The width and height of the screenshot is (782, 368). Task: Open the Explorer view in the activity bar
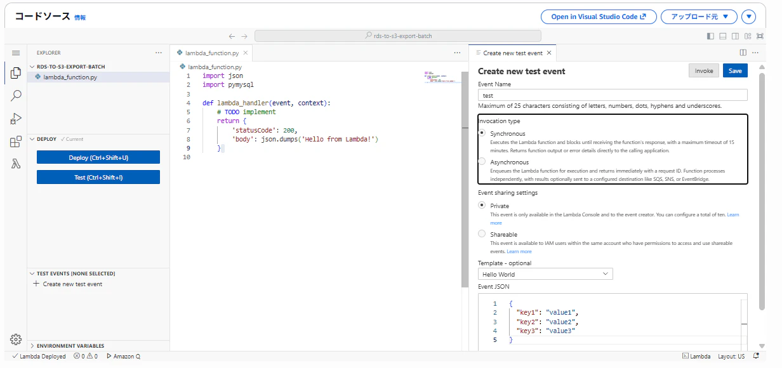click(16, 73)
